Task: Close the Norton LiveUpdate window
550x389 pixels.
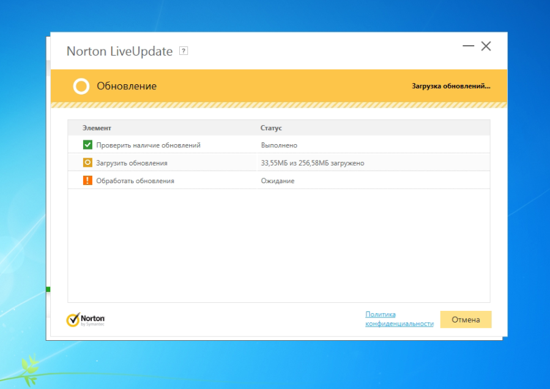Action: pos(486,46)
